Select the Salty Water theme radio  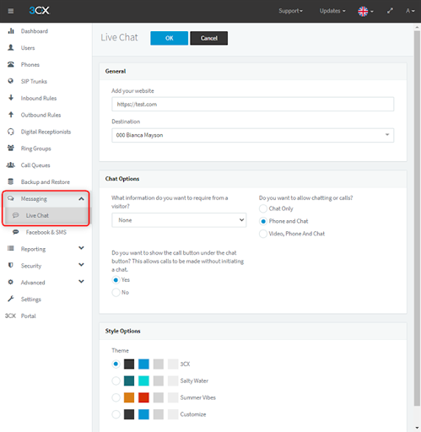pos(116,381)
